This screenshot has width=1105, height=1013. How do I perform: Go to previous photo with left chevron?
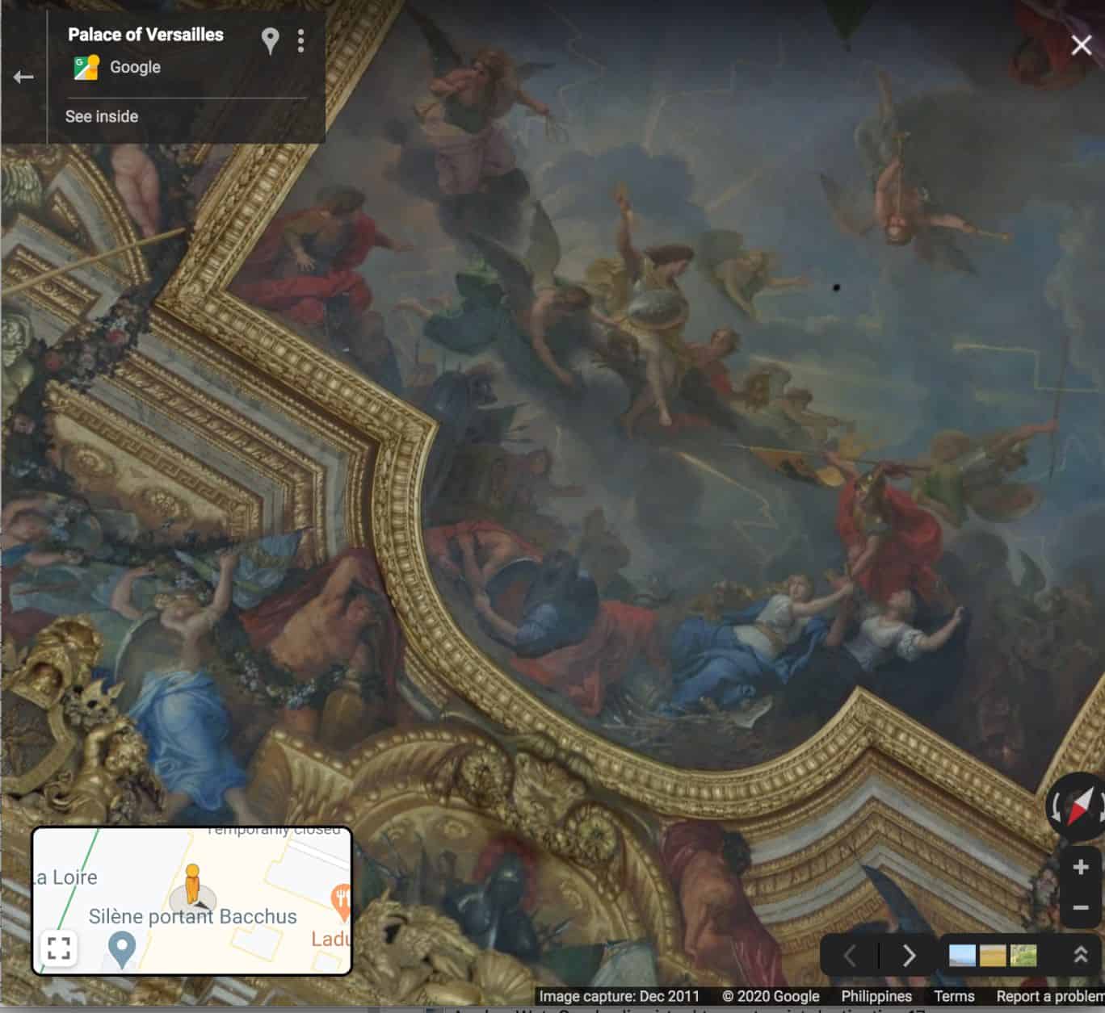click(x=850, y=956)
